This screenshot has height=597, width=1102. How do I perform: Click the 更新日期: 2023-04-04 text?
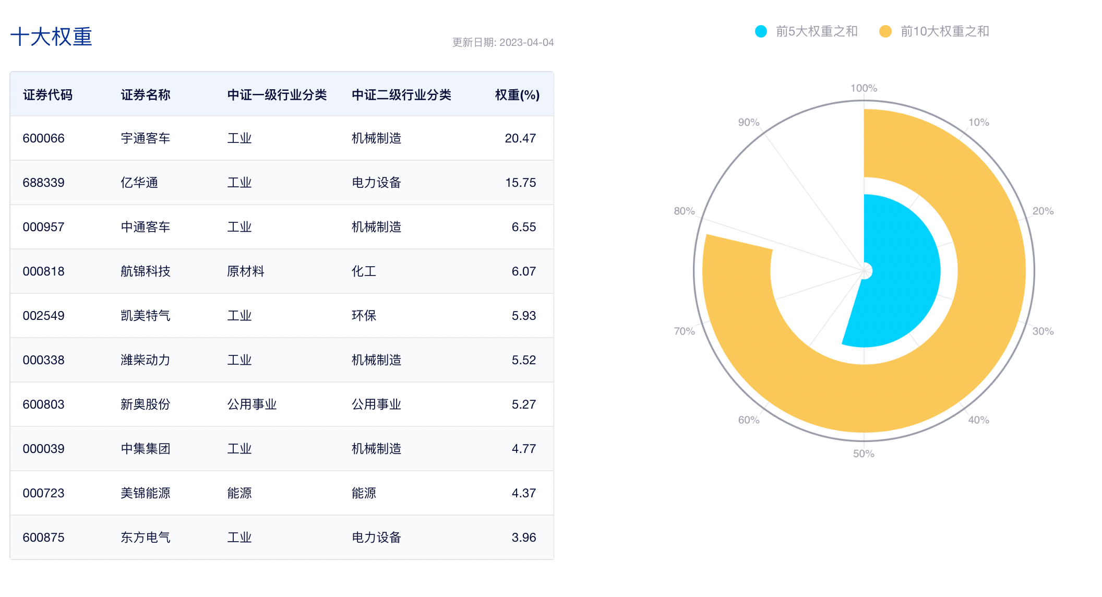(503, 42)
